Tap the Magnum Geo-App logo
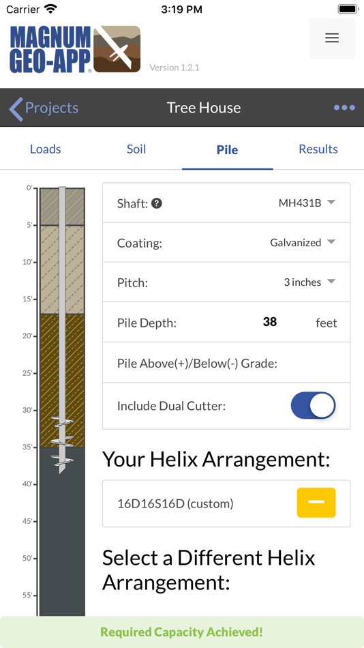The image size is (364, 648). click(75, 50)
